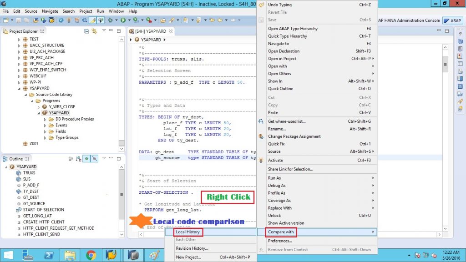Expand the Events folder node
The image size is (466, 262).
45,126
